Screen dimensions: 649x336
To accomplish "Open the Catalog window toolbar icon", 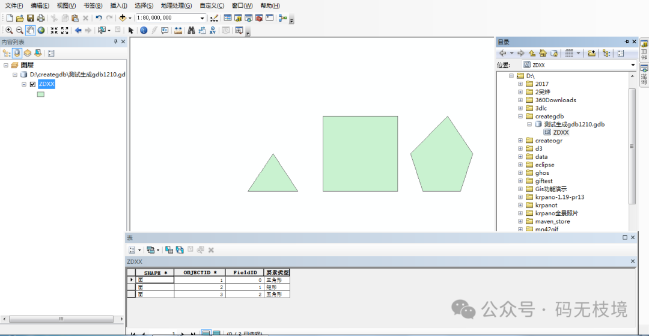I will 238,18.
